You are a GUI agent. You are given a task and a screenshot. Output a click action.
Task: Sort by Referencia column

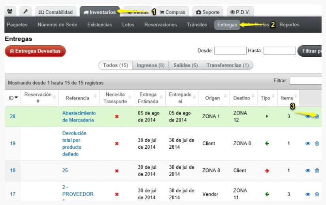coord(79,98)
